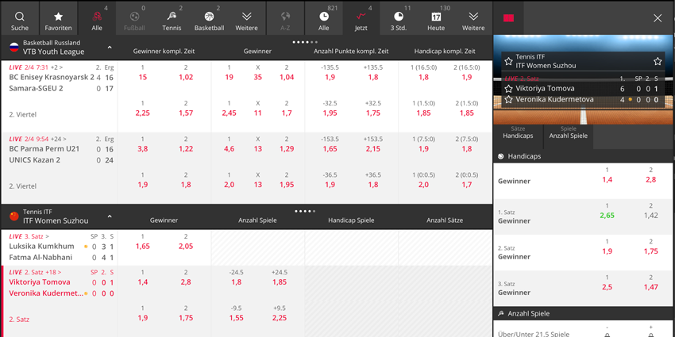Click Über/Unter 21.5 Spiele row

point(584,331)
